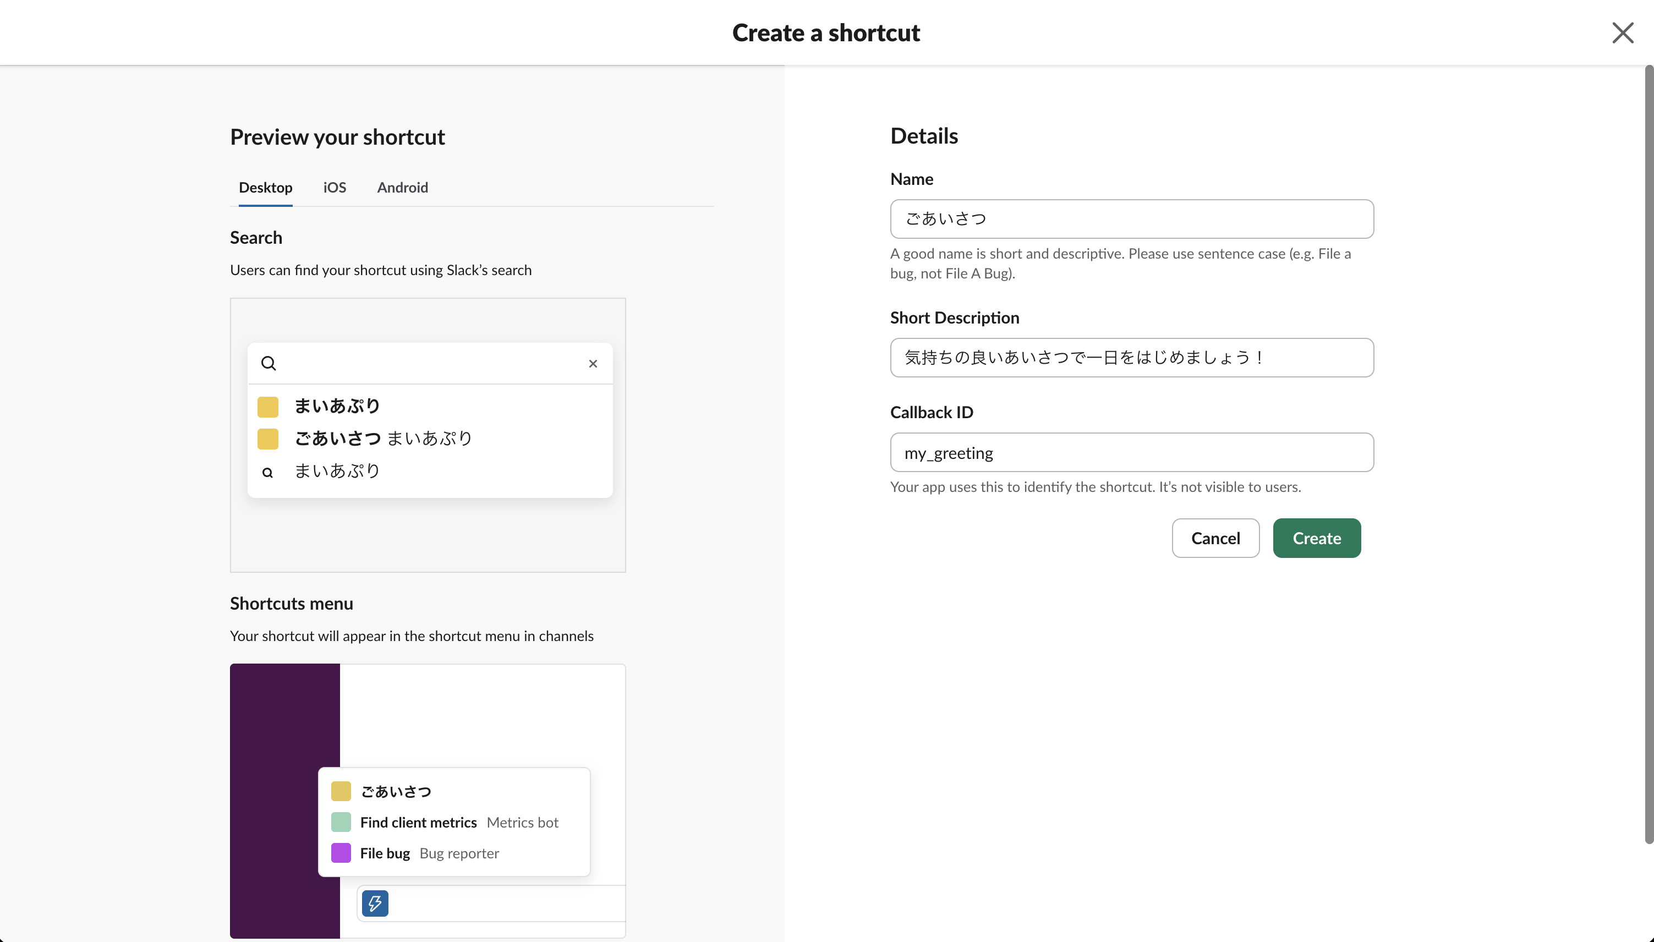Select the Find client metrics shortcut entry
1654x942 pixels.
point(419,821)
